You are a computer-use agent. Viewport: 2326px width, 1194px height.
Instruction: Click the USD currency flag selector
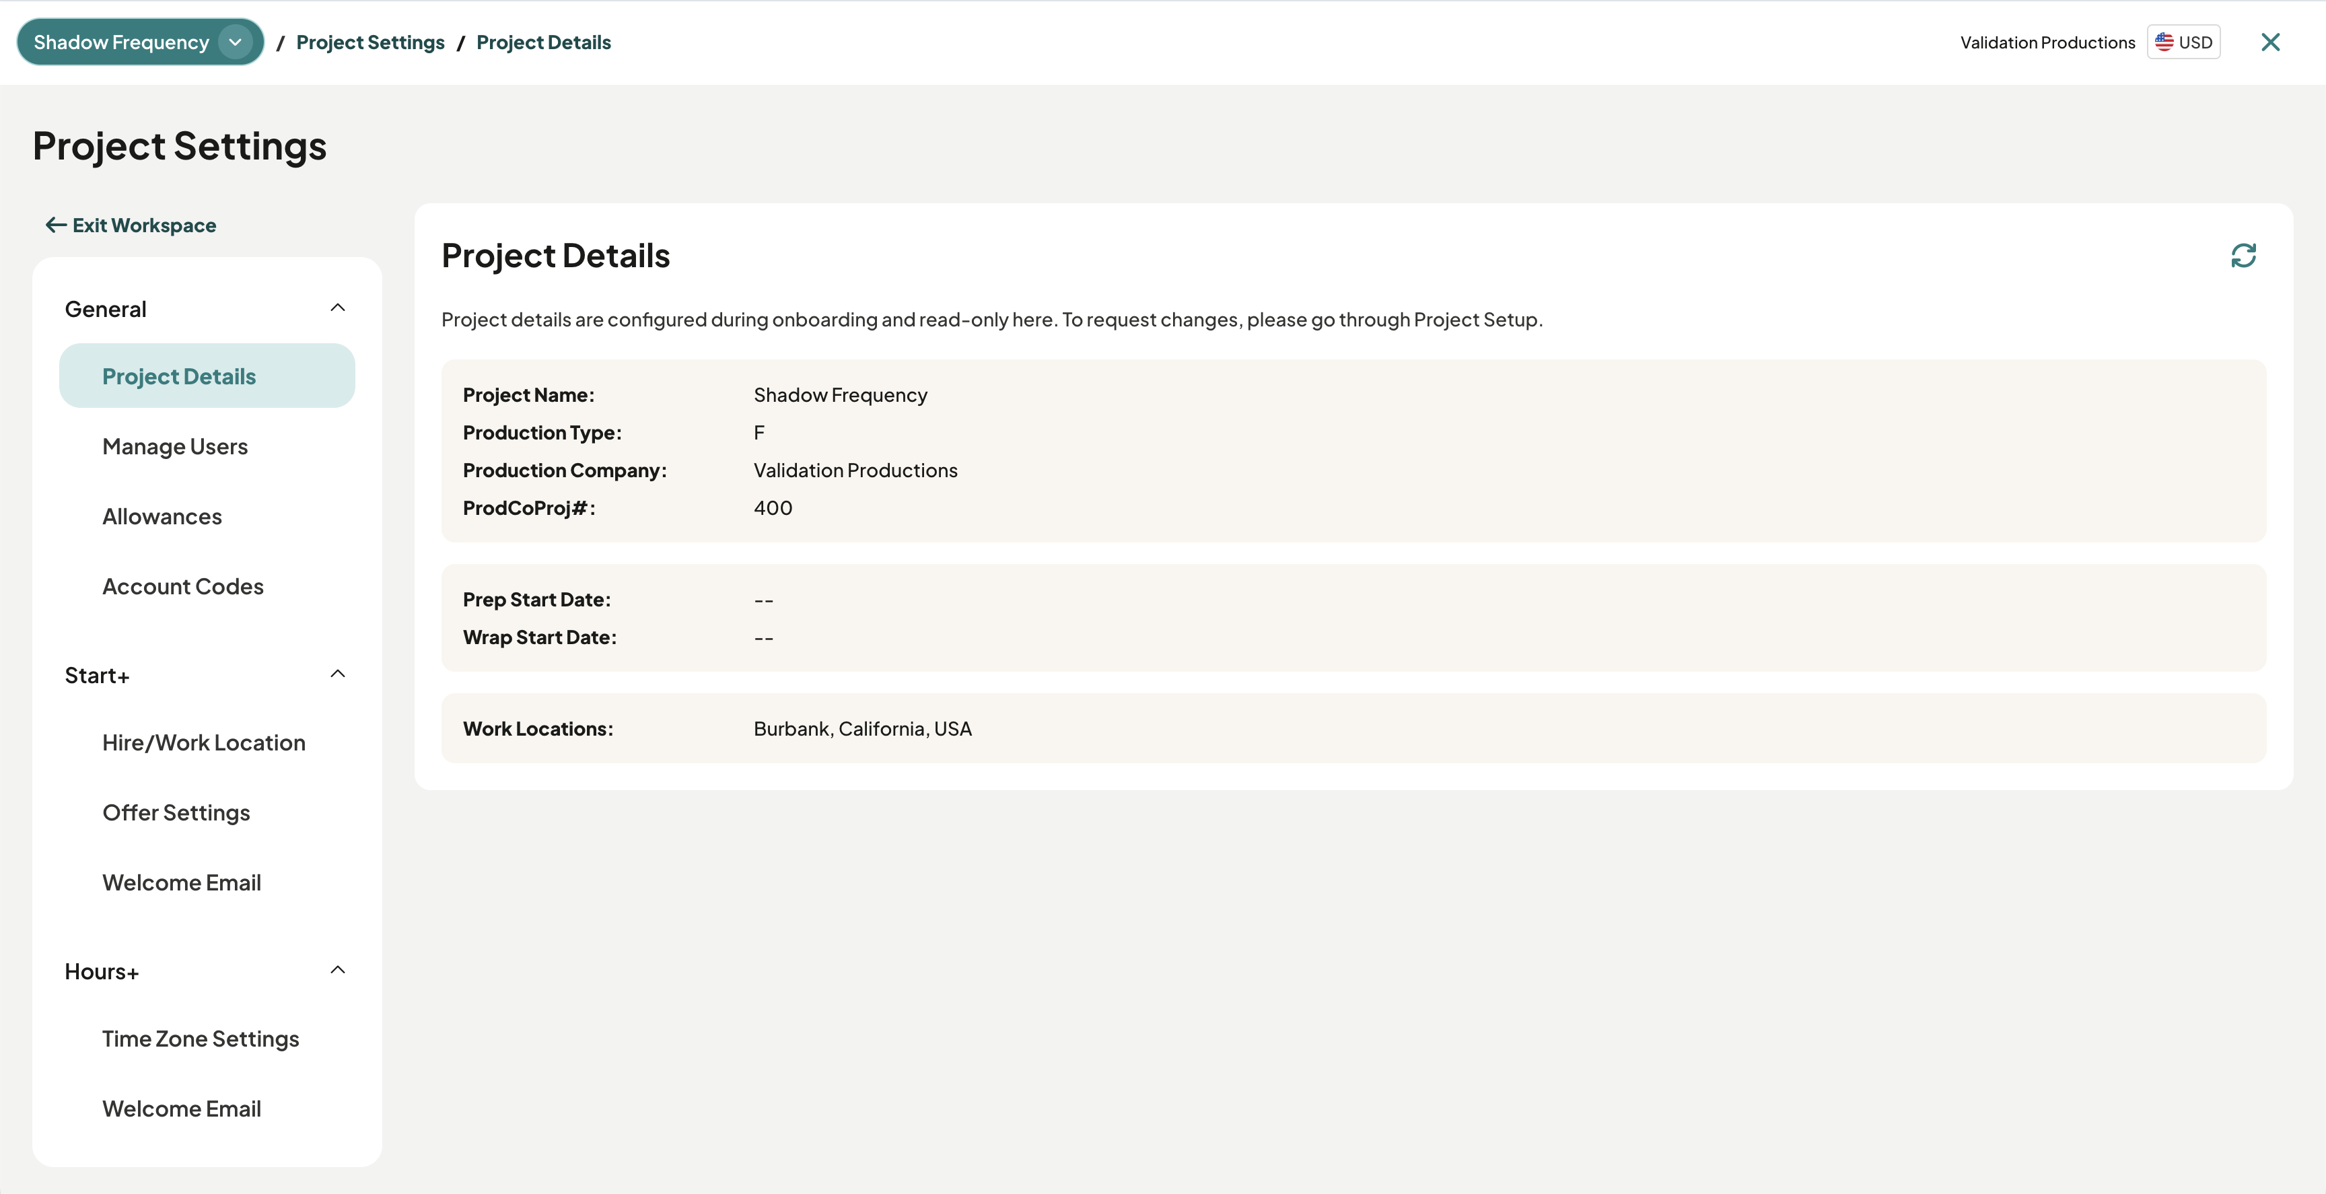coord(2183,42)
